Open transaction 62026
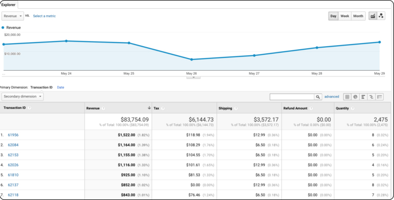Image resolution: width=394 pixels, height=200 pixels. pos(13,165)
